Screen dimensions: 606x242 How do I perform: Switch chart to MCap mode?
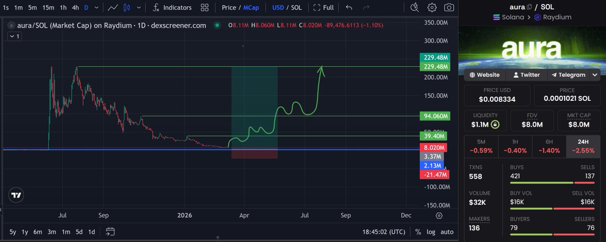tap(251, 8)
